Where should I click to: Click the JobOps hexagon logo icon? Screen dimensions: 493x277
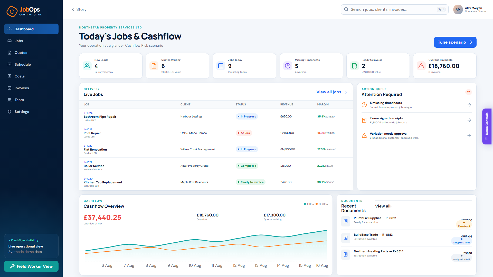(x=12, y=12)
